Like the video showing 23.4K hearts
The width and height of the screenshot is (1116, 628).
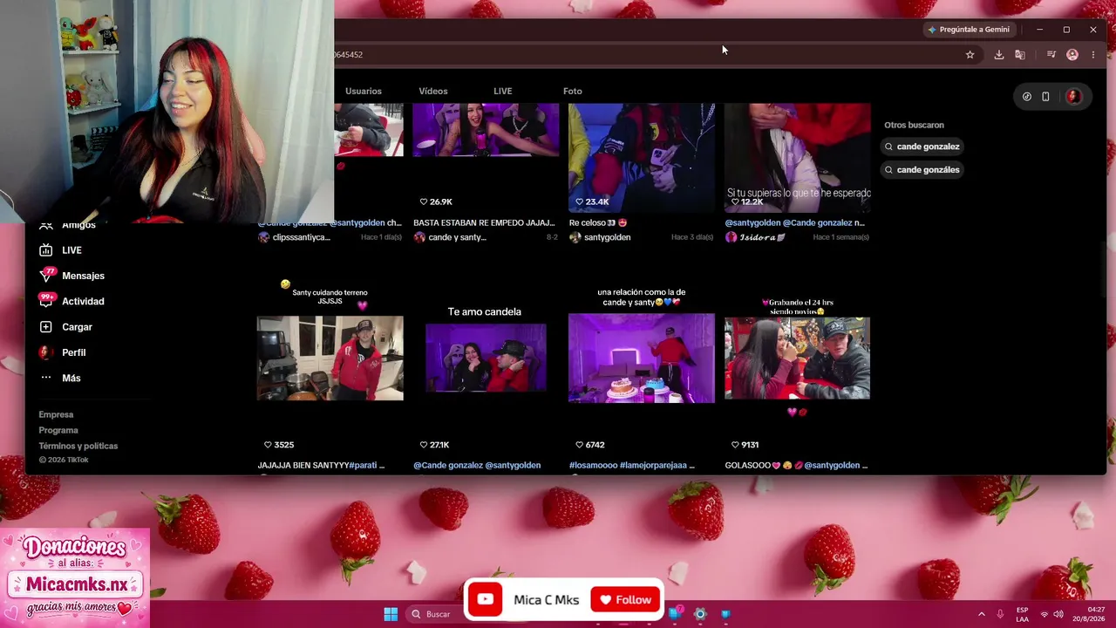(579, 201)
